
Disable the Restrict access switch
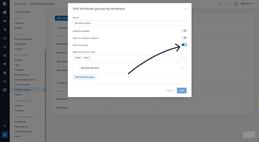click(x=184, y=45)
